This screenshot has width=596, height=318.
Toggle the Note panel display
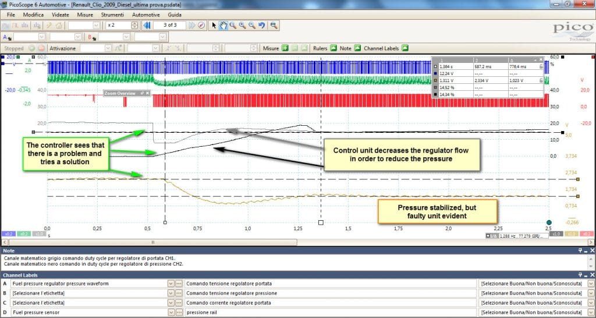(x=357, y=48)
